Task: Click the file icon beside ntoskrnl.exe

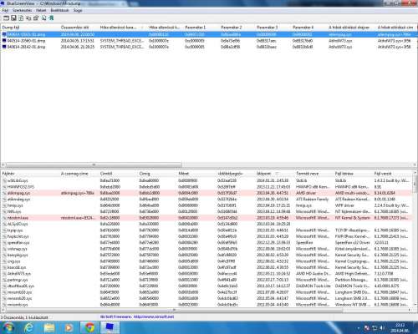Action: pyautogui.click(x=4, y=218)
